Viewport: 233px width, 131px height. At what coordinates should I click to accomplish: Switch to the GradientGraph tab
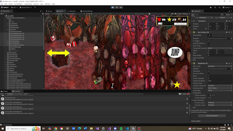(x=86, y=11)
